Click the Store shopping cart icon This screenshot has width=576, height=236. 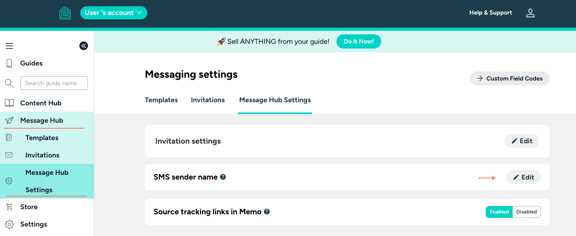coord(9,207)
